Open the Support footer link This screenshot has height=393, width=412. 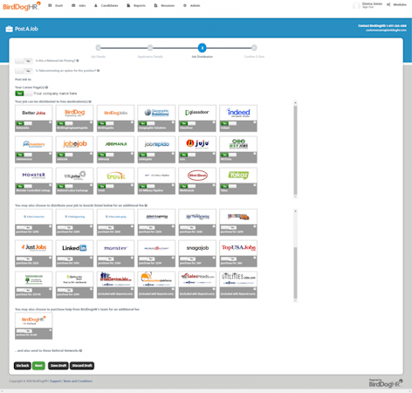point(56,381)
